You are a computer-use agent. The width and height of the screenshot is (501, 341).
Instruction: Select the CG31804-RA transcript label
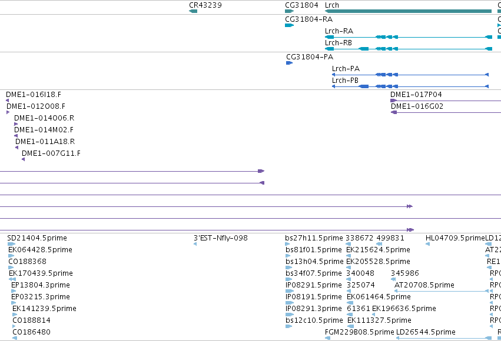tap(308, 19)
